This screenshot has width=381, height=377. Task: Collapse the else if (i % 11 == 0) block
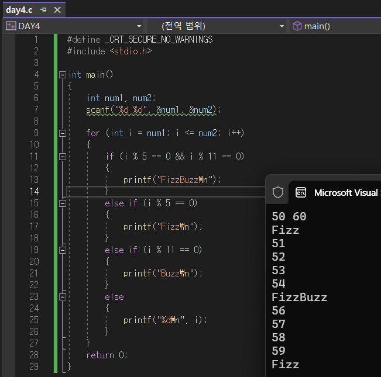(63, 250)
